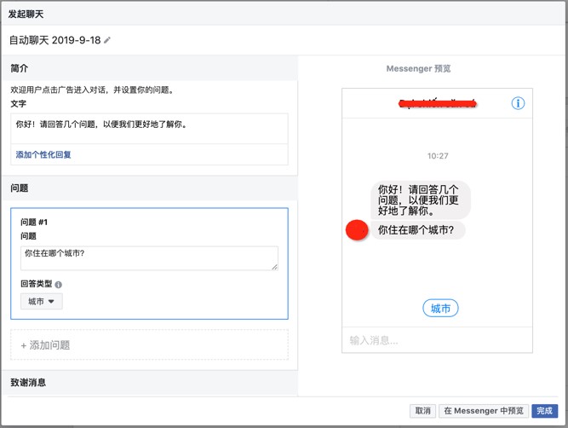The image size is (568, 428).
Task: Click the 问题 #1 card heading
Action: pyautogui.click(x=34, y=222)
